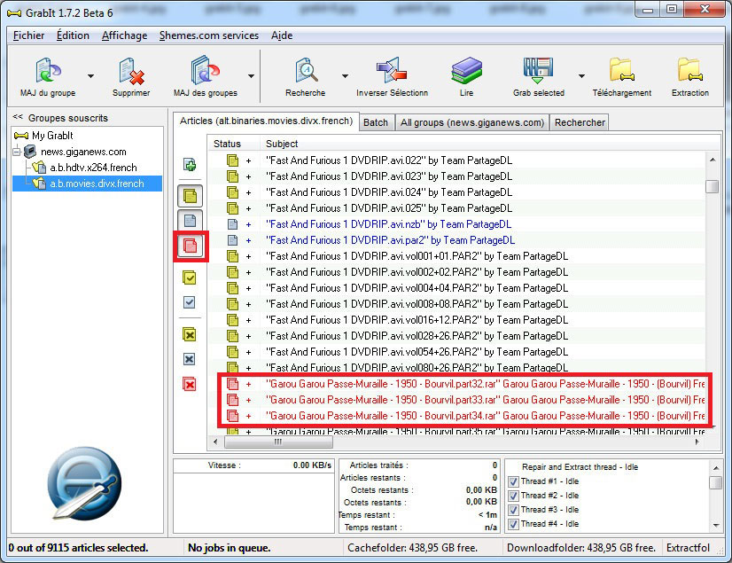This screenshot has width=732, height=563.
Task: Toggle the Thread #3 checkbox
Action: click(x=513, y=510)
